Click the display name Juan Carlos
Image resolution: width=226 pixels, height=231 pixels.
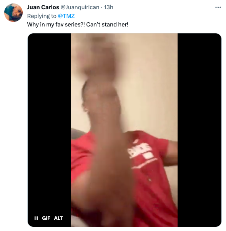(x=43, y=7)
